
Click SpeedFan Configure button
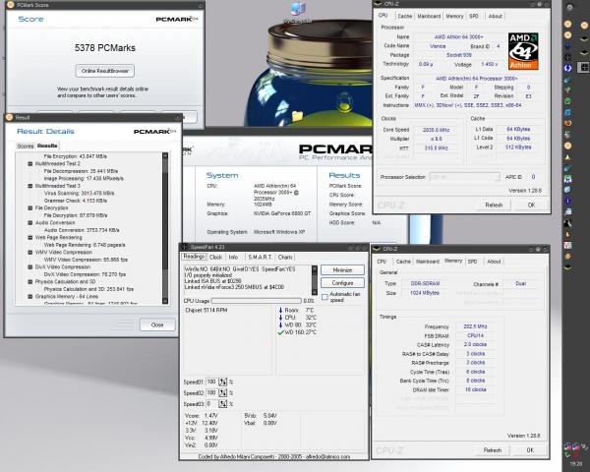point(342,282)
